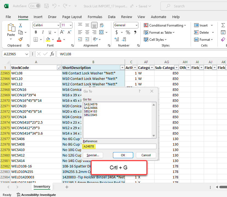The image size is (227, 197).
Task: Click the percent style icon
Action: [128, 32]
